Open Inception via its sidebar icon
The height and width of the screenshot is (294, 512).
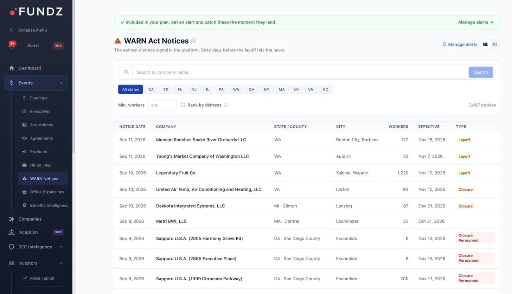(12, 232)
